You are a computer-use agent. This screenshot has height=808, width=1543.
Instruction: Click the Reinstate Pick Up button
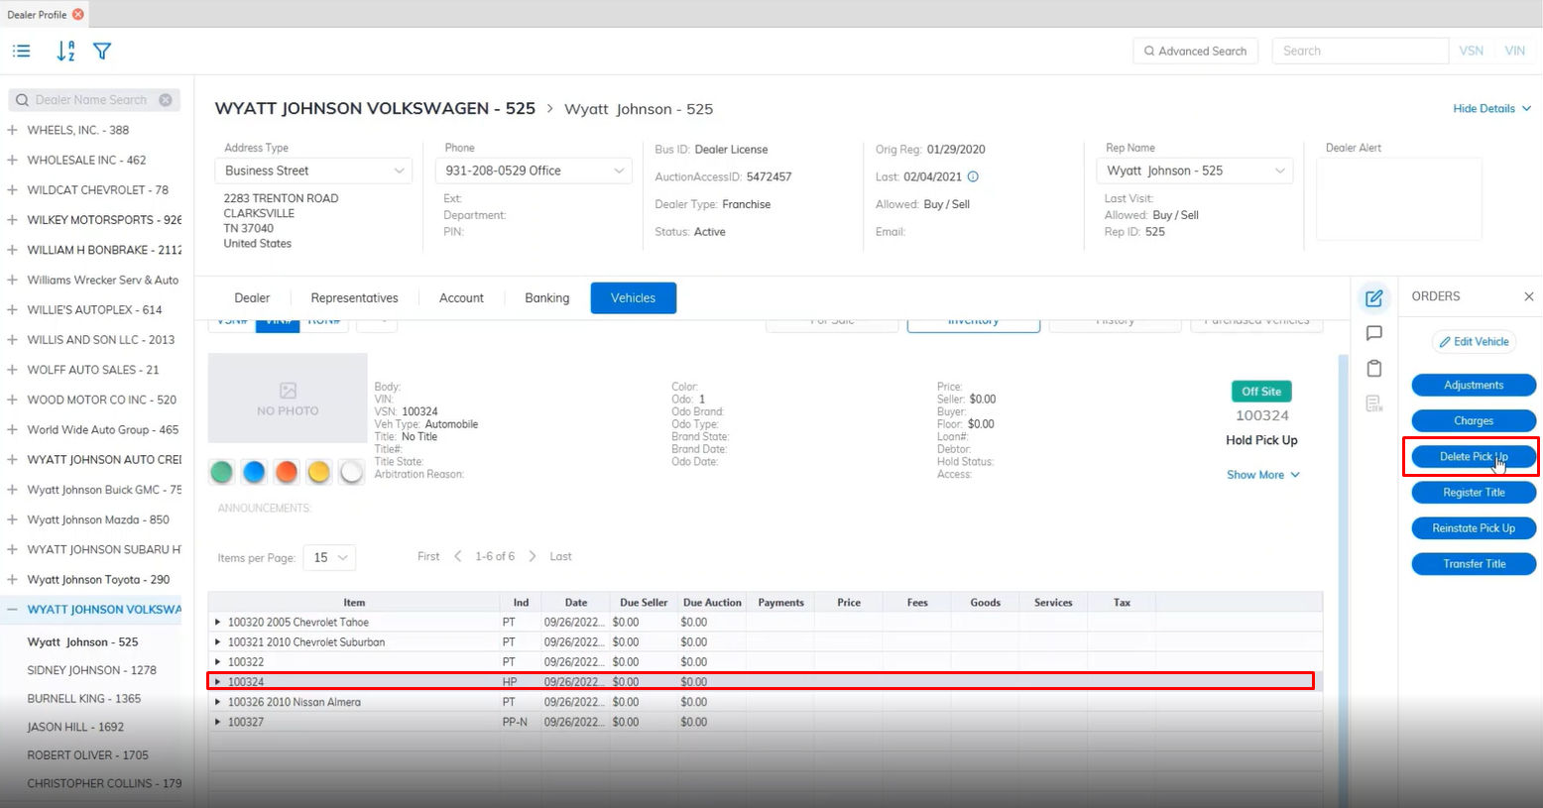pos(1473,528)
